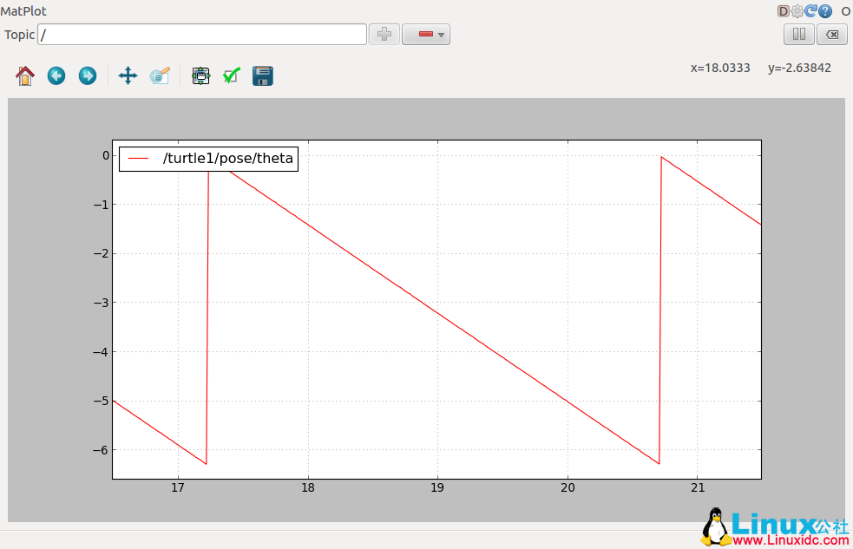This screenshot has width=853, height=549.
Task: Activate the zoom to rectangle tool
Action: point(160,75)
